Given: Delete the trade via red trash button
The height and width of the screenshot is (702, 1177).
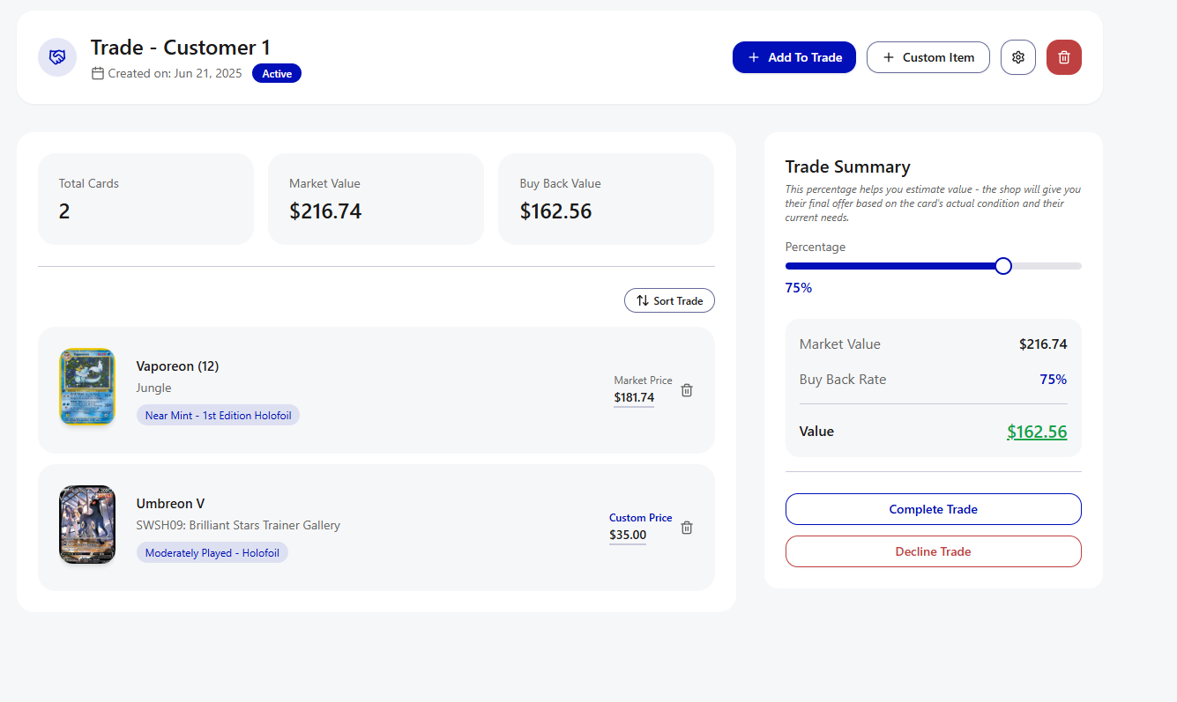Looking at the screenshot, I should coord(1063,57).
